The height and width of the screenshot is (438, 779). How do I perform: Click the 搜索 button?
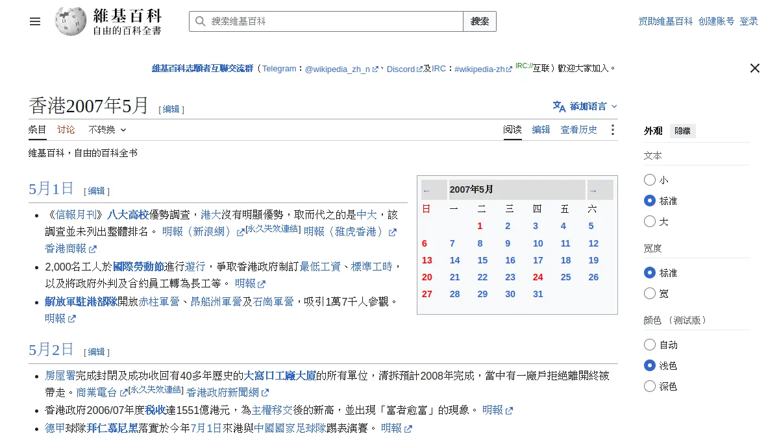click(480, 21)
